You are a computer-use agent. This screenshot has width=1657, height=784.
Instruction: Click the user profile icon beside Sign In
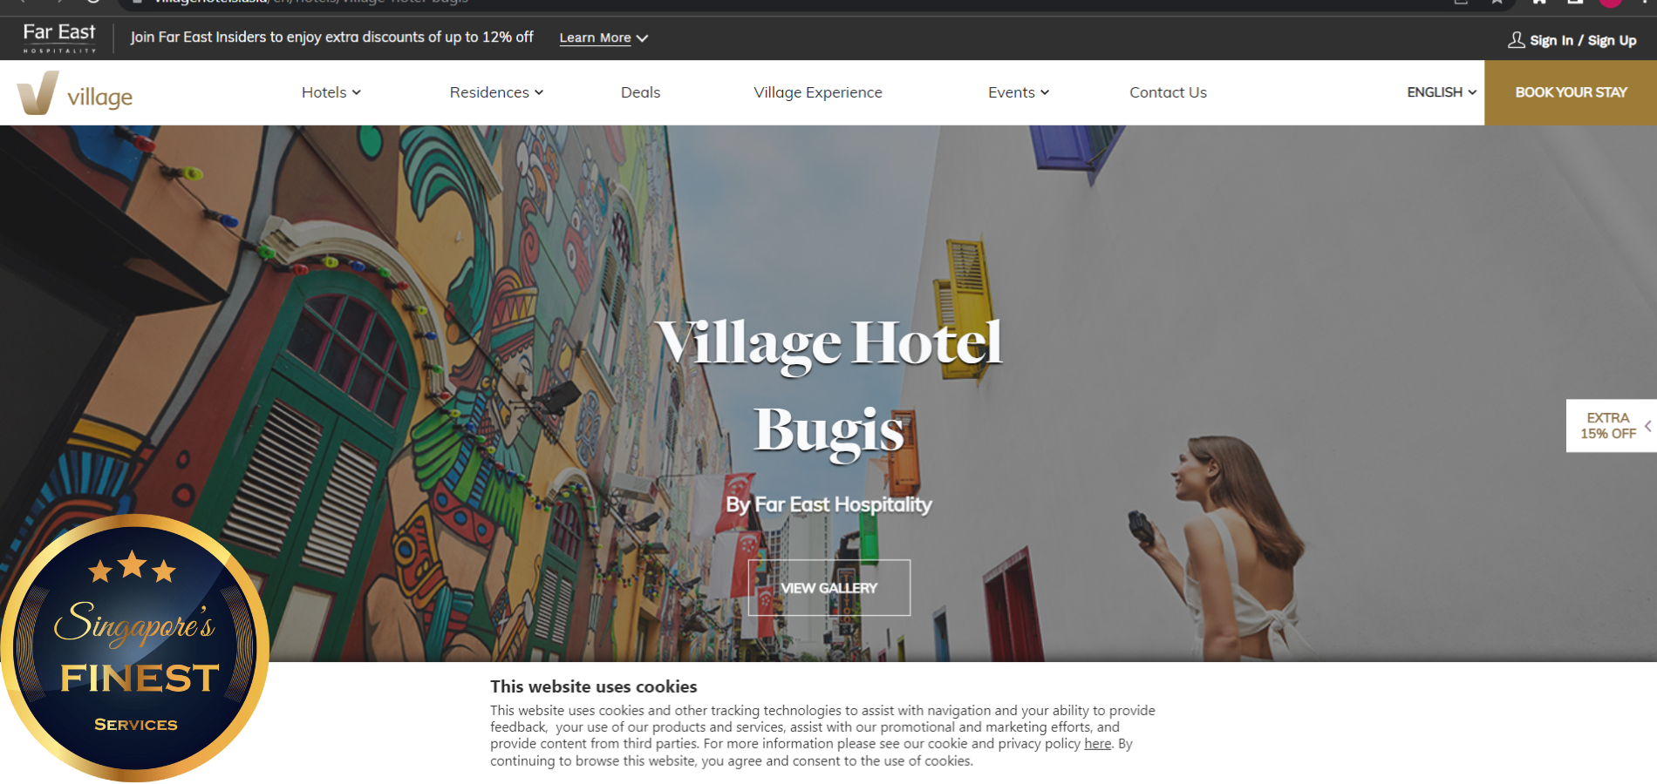[1517, 40]
